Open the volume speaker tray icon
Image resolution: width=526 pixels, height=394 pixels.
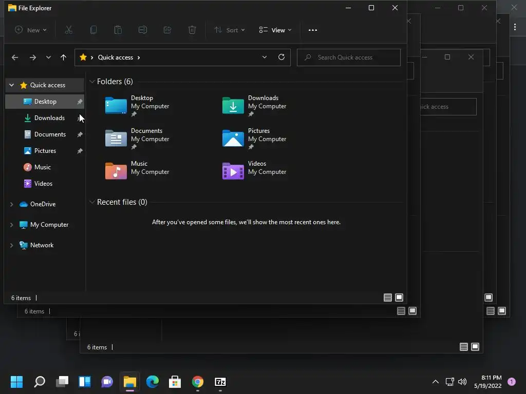coord(462,382)
